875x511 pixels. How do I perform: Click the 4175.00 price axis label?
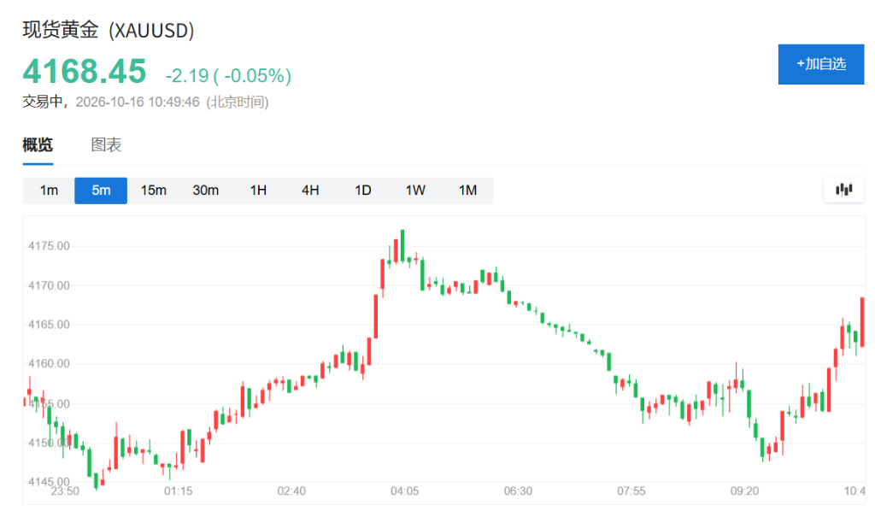pos(49,246)
